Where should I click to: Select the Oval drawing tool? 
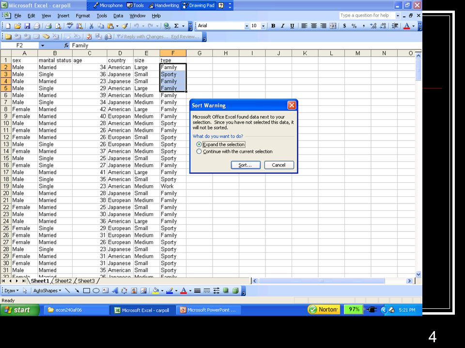pyautogui.click(x=96, y=290)
